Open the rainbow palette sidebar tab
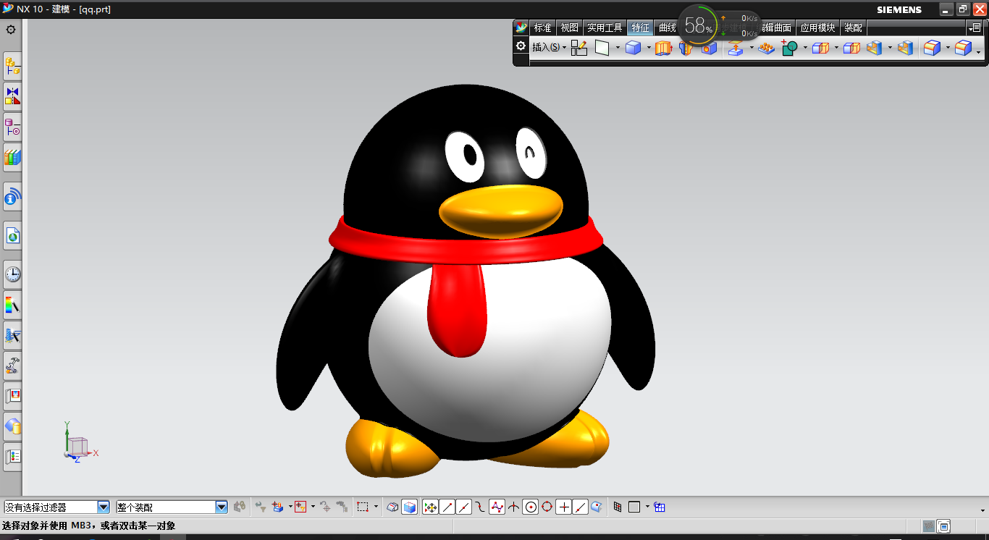Screen dimensions: 989x540 (x=12, y=305)
